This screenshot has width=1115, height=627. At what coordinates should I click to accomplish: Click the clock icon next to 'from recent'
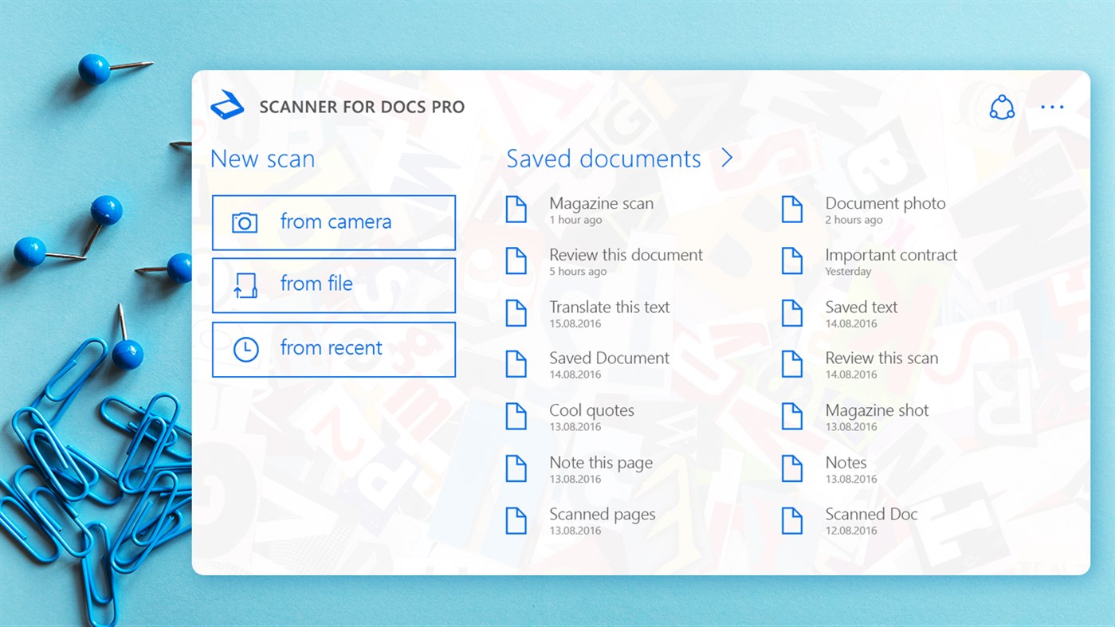tap(246, 348)
